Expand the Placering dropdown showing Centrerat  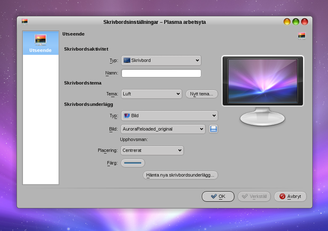coord(152,150)
